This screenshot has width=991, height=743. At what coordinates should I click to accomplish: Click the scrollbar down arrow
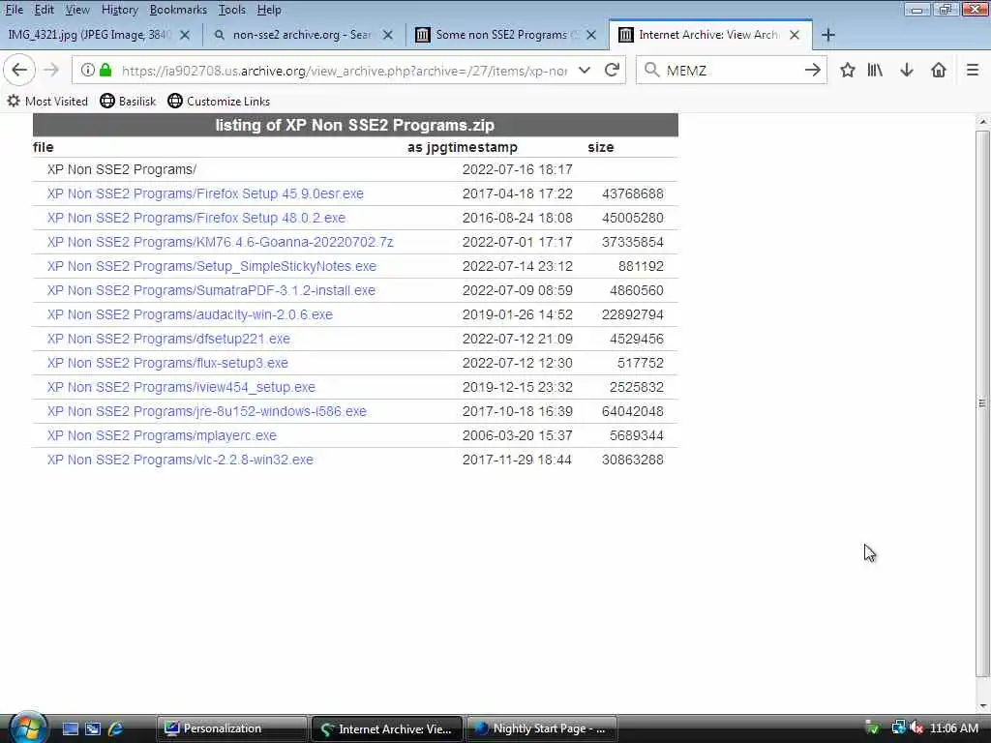coord(982,705)
